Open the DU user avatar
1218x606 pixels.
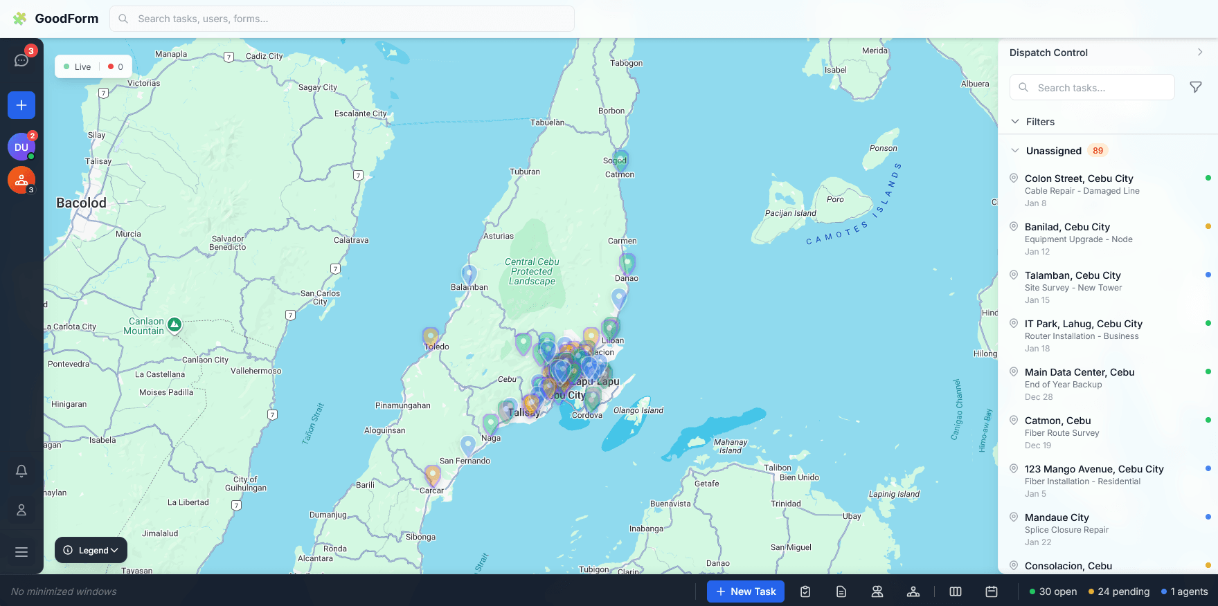pos(21,147)
